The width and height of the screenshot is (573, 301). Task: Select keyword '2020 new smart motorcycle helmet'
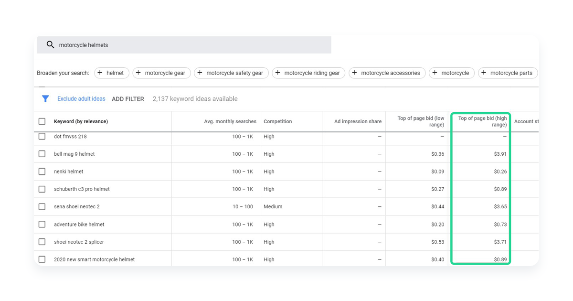[94, 259]
